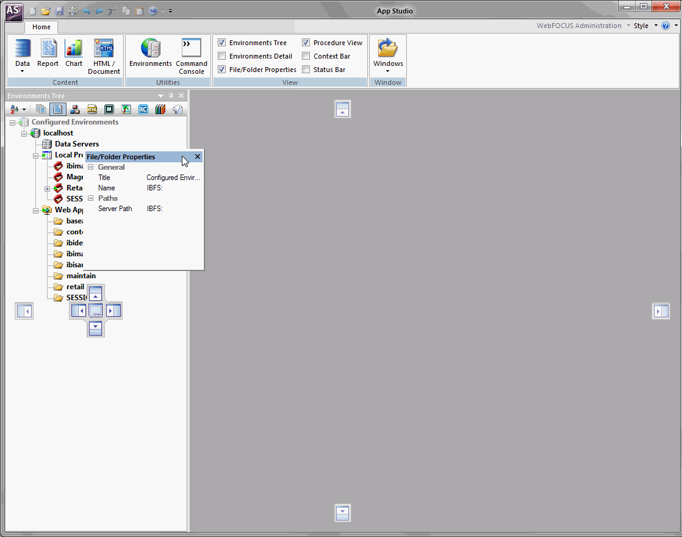Screen dimensions: 682x537
Task: Click the blue Help question mark icon
Action: coord(666,26)
